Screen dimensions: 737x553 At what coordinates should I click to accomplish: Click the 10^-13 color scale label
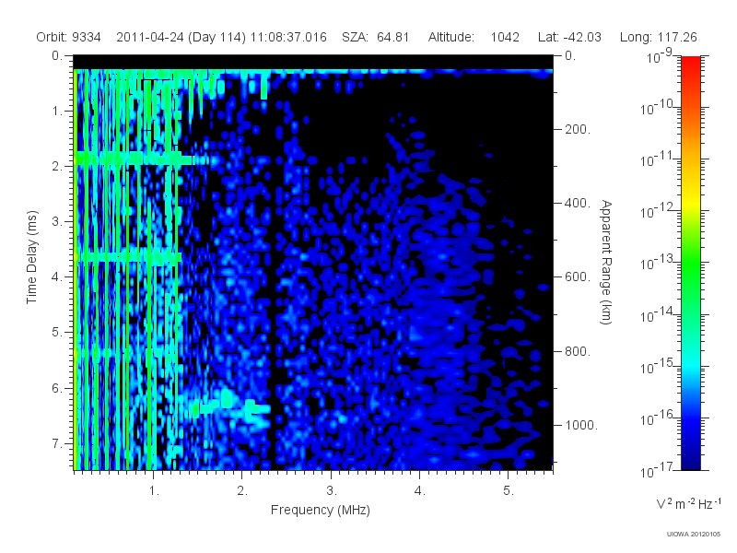656,264
